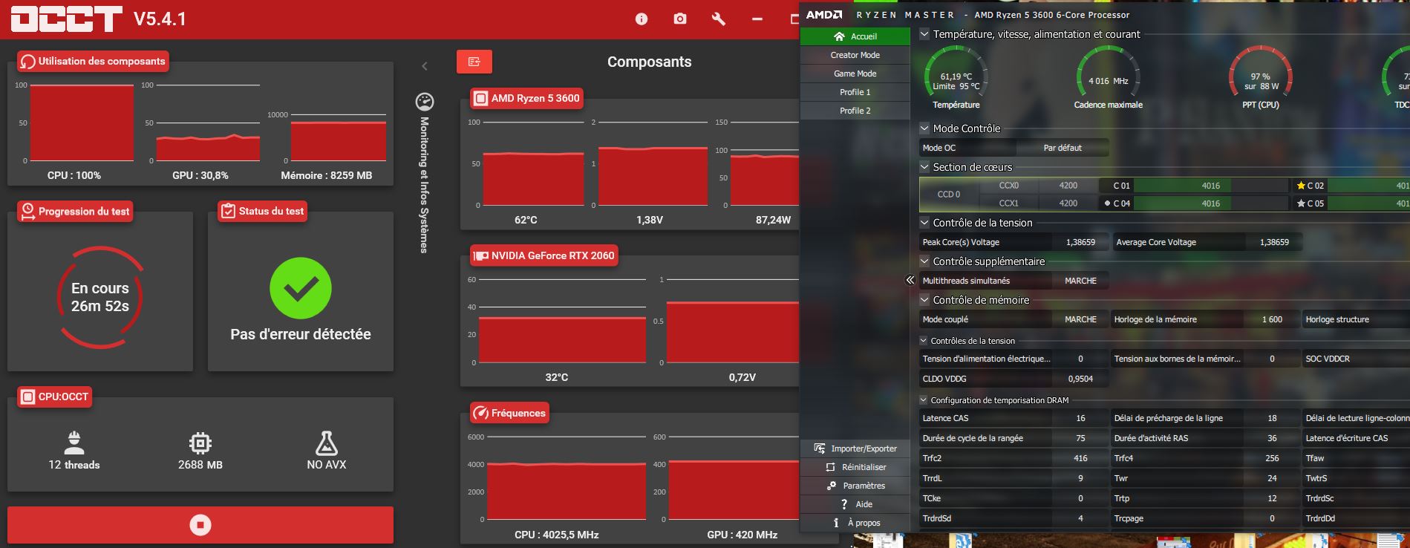Collapse the Contrôle de mémoire section
The width and height of the screenshot is (1410, 548).
[924, 300]
